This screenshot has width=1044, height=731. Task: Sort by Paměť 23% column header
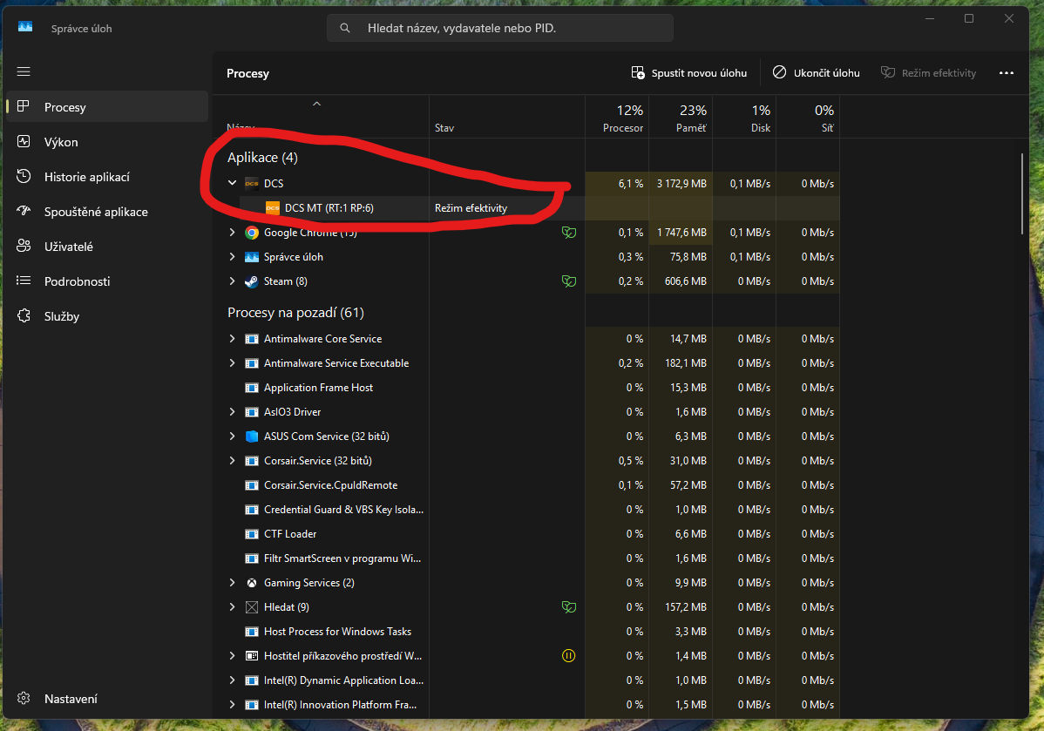(681, 118)
